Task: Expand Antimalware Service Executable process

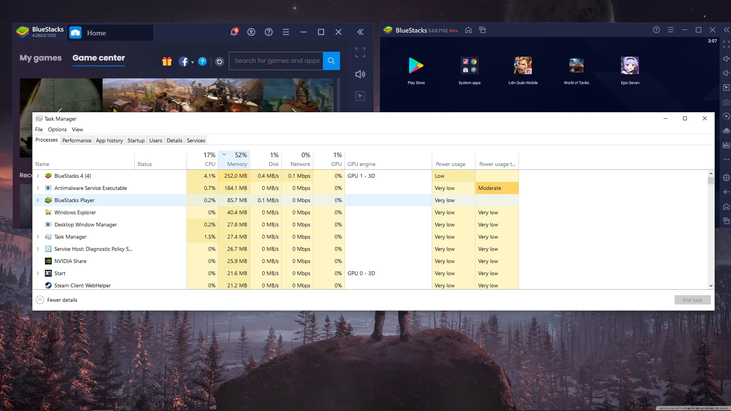Action: coord(38,188)
